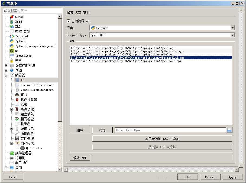The height and width of the screenshot is (183, 246).
Task: Click the 拼写检查 ABC checkmark icon
Action: tap(17, 119)
